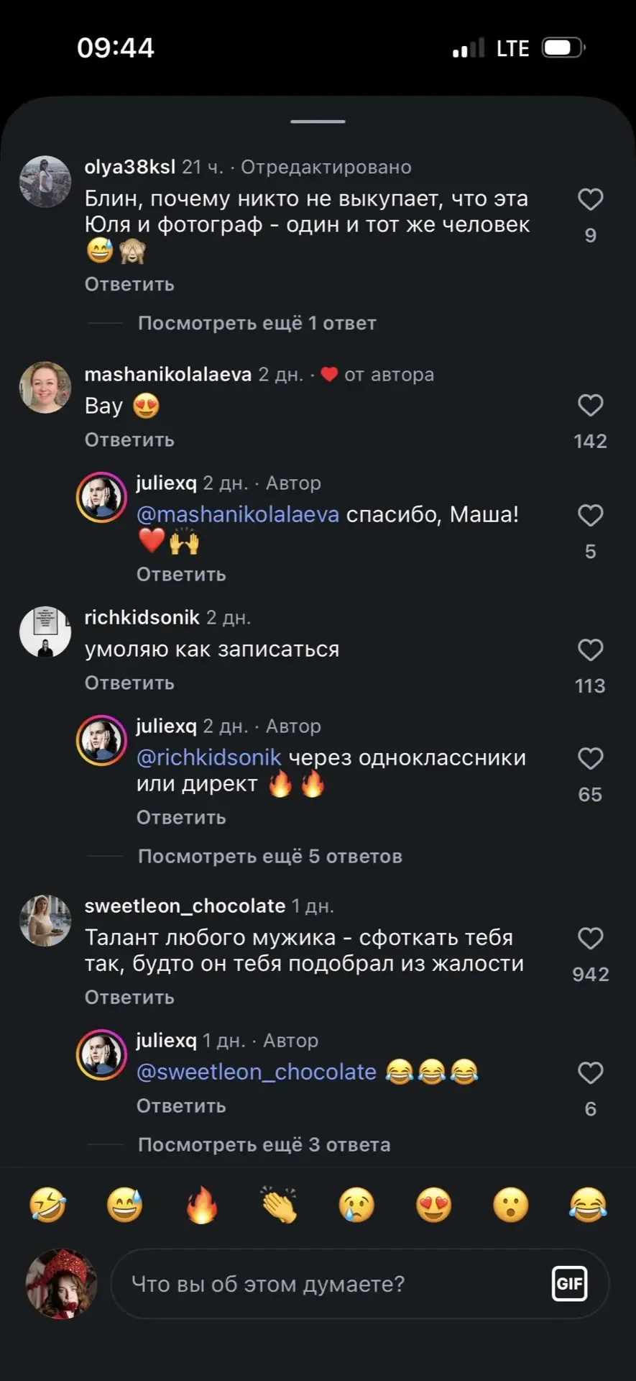
Task: Expand "Посмотреть ещё 3 ответа" replies
Action: tap(264, 1145)
